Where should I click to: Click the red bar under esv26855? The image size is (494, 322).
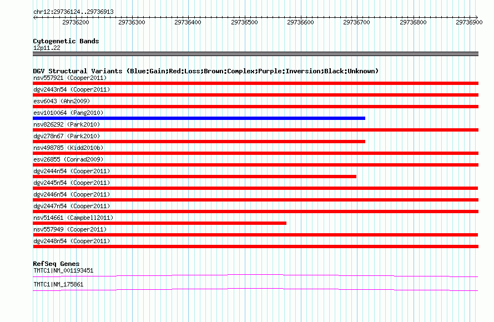pyautogui.click(x=255, y=165)
